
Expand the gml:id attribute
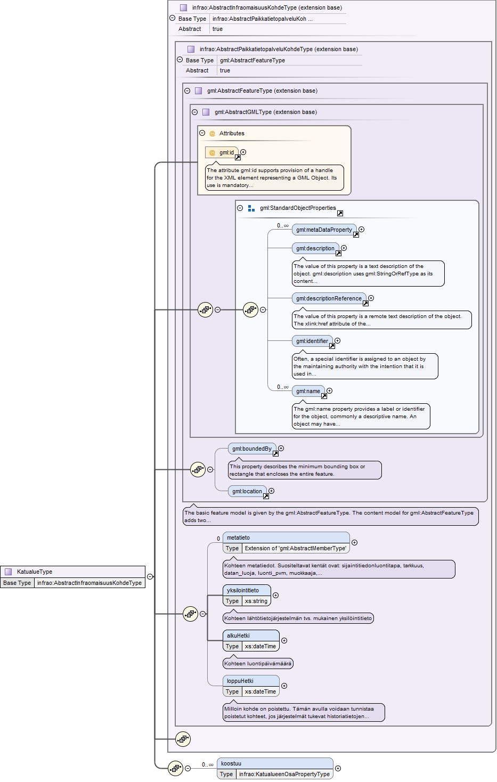click(243, 152)
